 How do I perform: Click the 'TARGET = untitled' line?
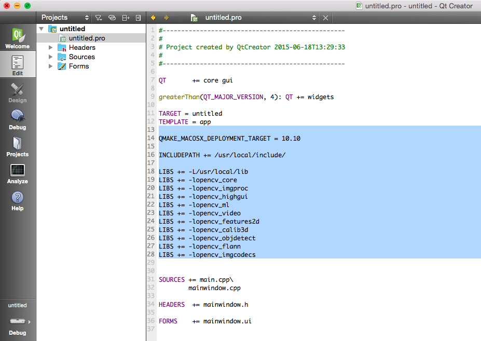tap(190, 114)
